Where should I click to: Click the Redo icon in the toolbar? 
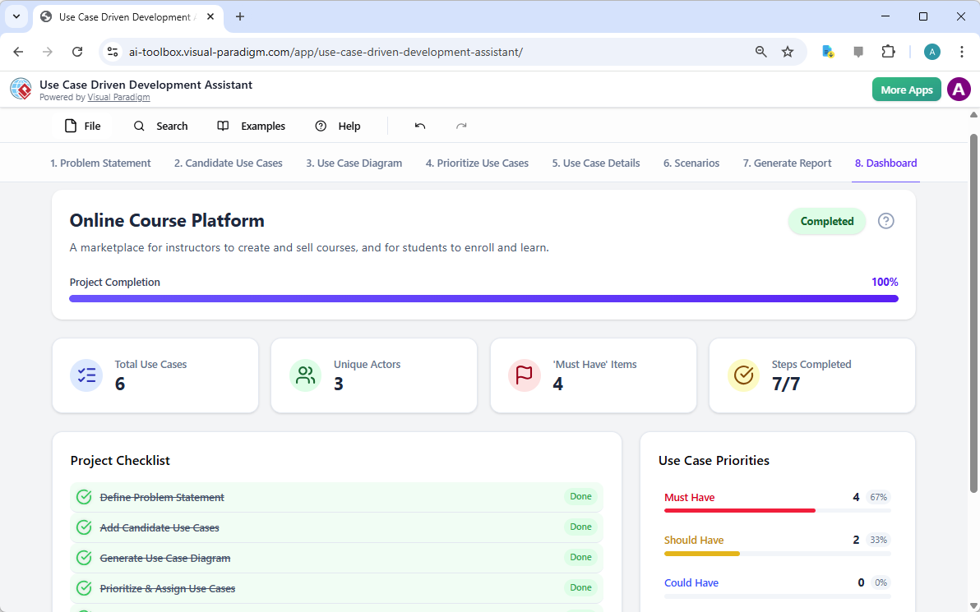(x=461, y=125)
